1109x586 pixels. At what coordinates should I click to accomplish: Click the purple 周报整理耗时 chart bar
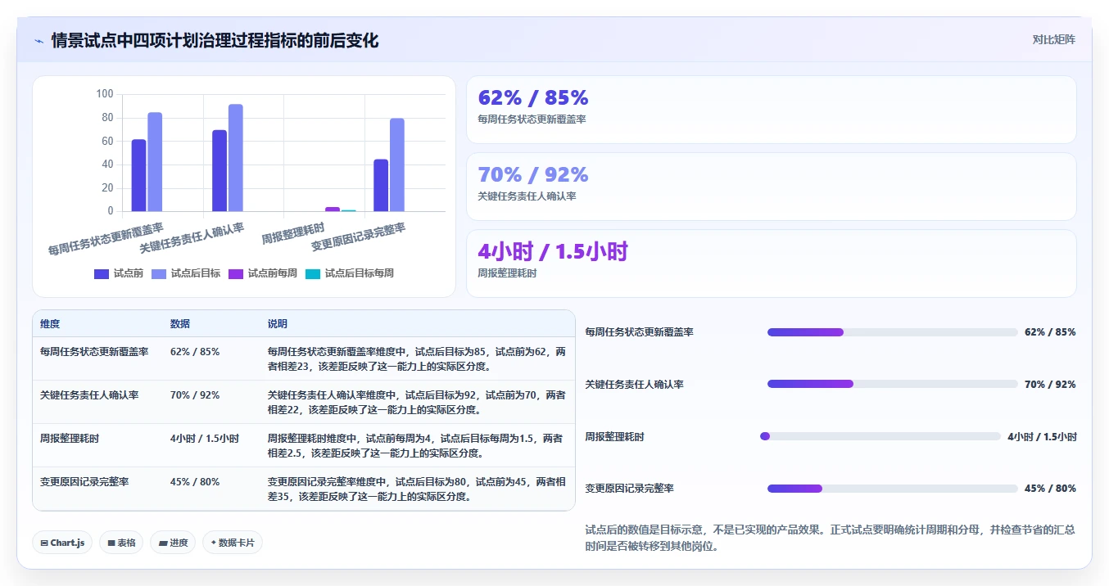333,209
